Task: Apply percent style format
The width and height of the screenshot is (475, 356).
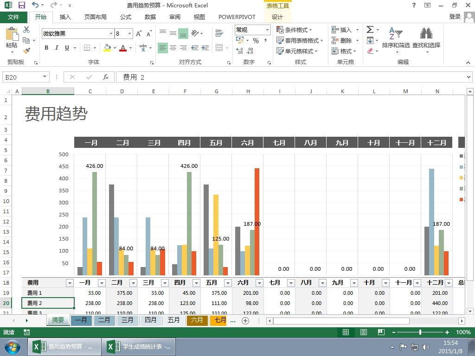Action: coord(256,41)
